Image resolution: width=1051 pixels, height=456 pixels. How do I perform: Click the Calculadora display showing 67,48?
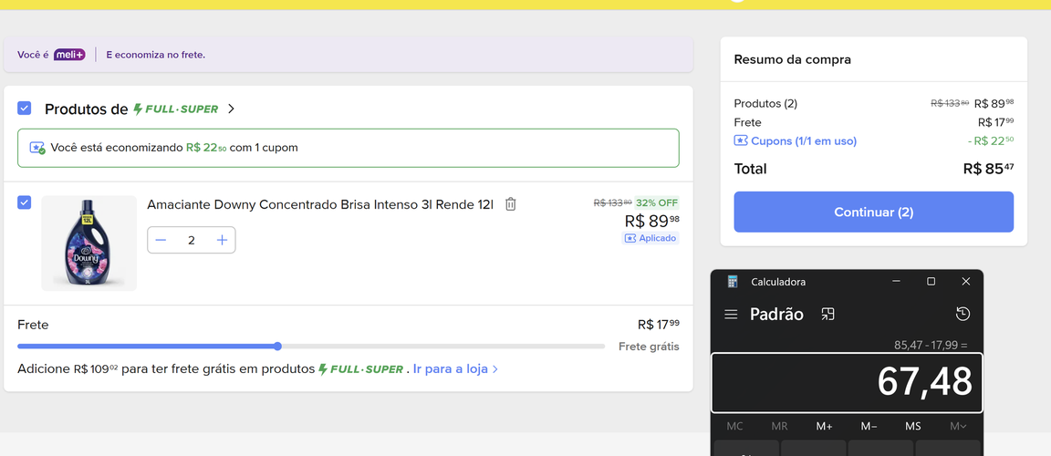(x=848, y=383)
